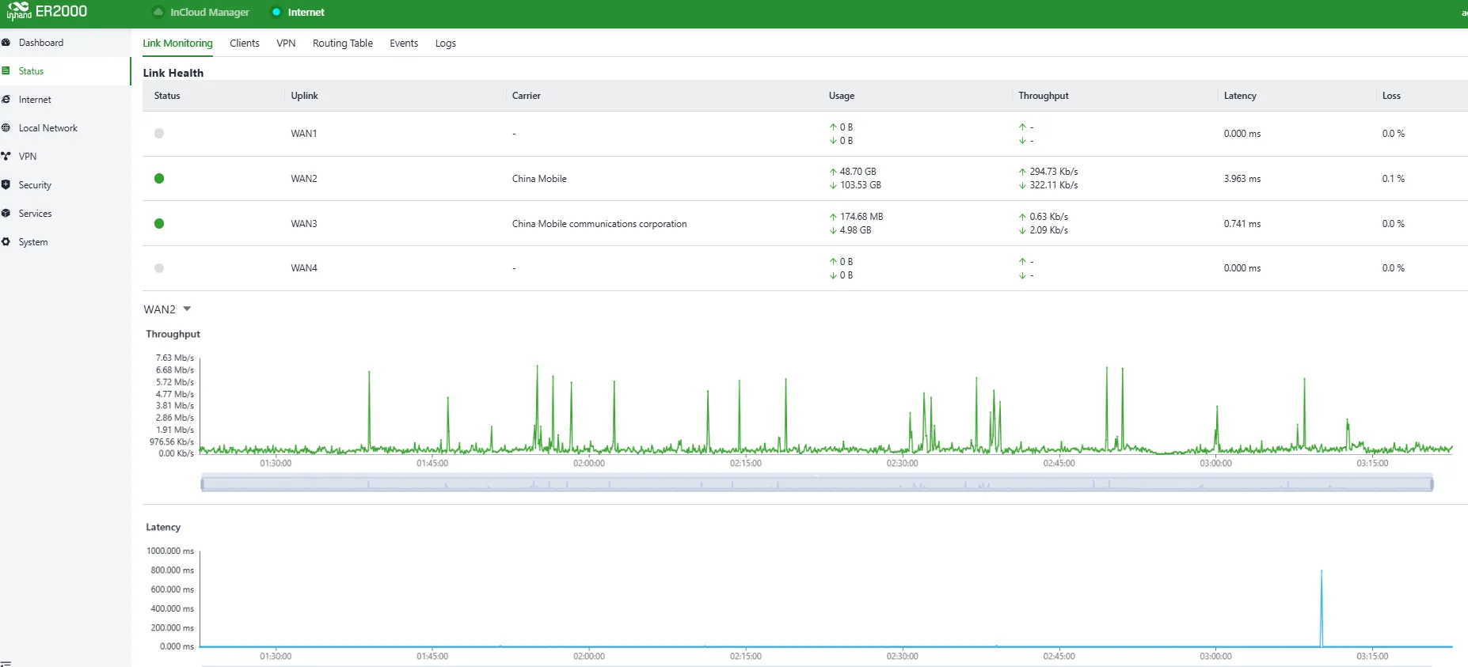The image size is (1468, 667).
Task: Click the InCloud Manager status link
Action: coord(201,12)
